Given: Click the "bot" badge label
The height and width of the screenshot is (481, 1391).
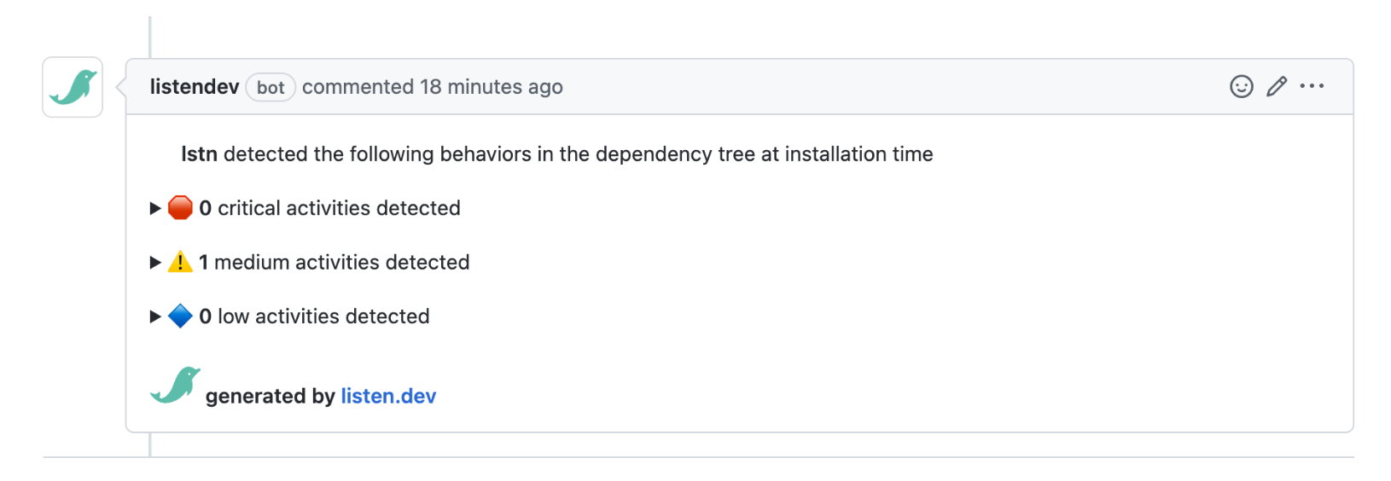Looking at the screenshot, I should point(271,88).
